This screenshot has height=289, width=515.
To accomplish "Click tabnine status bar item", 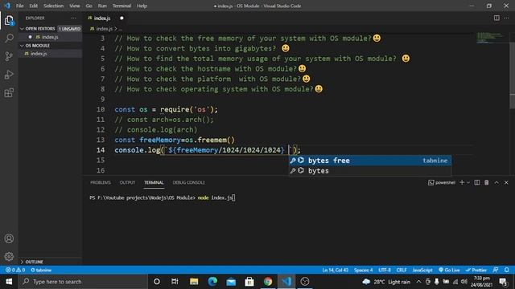I will [x=41, y=270].
